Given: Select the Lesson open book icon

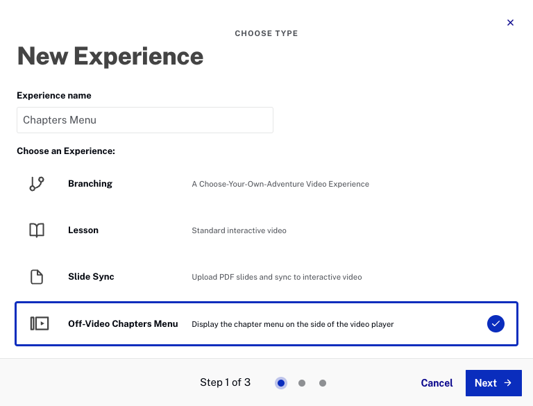Looking at the screenshot, I should (x=37, y=230).
